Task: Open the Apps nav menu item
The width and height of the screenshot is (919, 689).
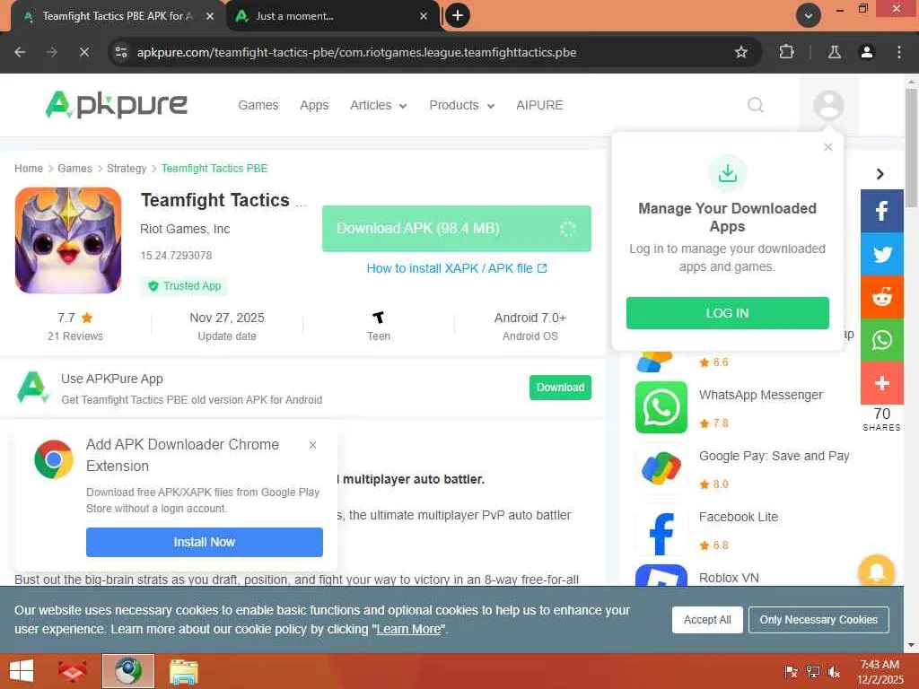Action: coord(314,106)
